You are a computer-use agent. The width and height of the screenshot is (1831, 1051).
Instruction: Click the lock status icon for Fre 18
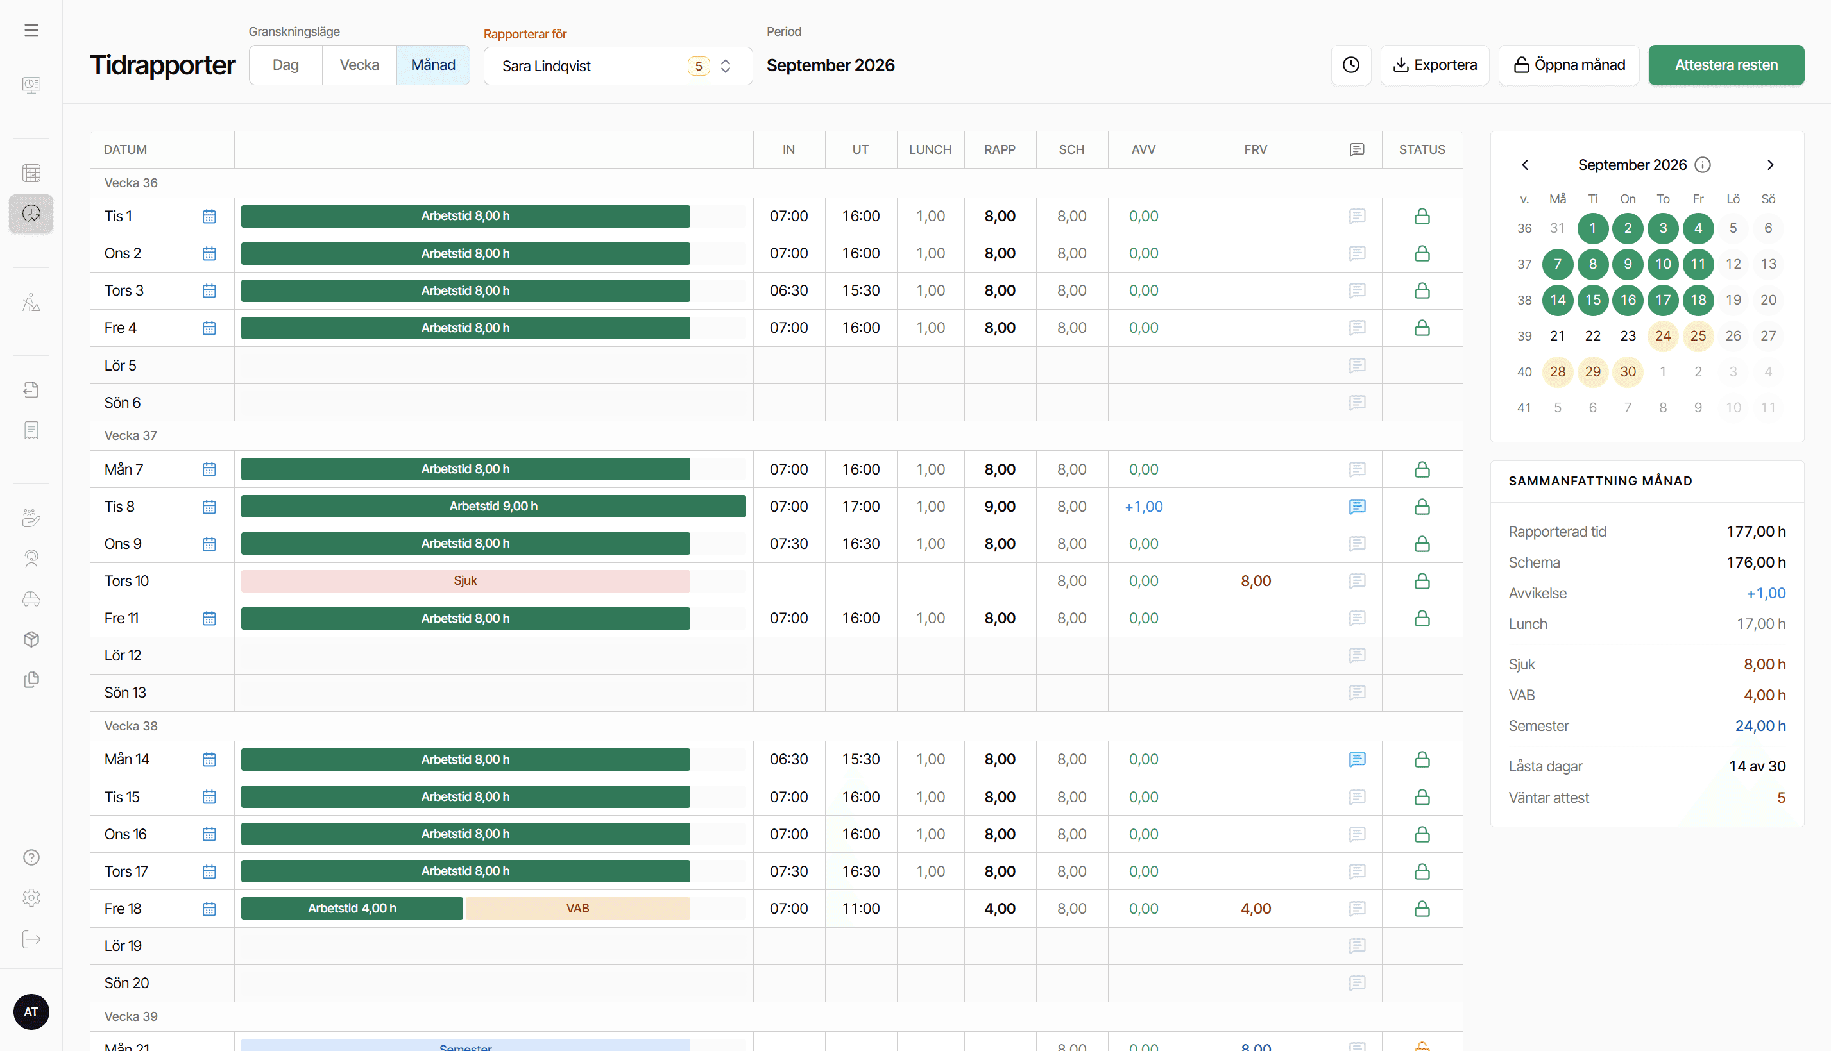coord(1422,909)
